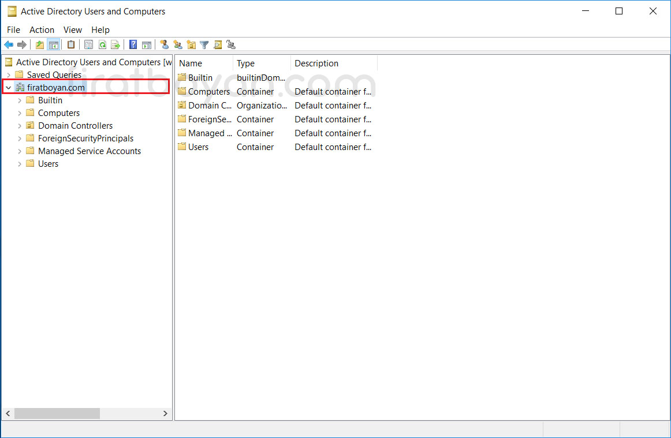Click the Find objects toolbar icon
Viewport: 671px width, 438px height.
(218, 44)
